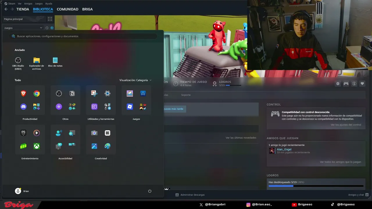Toggle ready-to-play filter in Steam sidebar
372x209 pixels.
(x=52, y=28)
